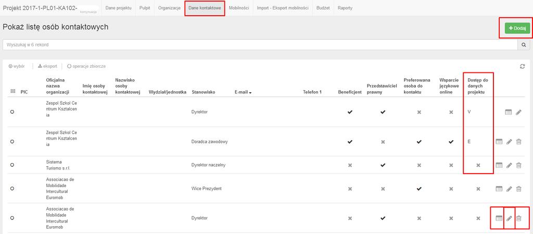The width and height of the screenshot is (533, 234).
Task: Click the V access value cell
Action: (469, 112)
